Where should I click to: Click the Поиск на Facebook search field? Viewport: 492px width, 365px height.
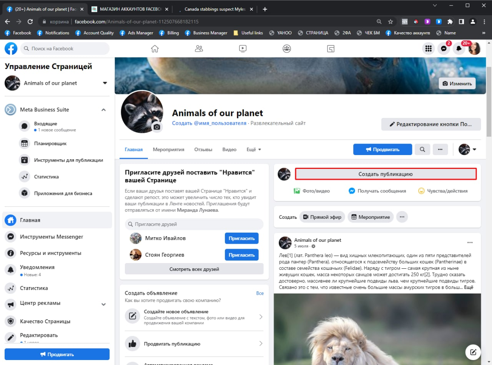[65, 49]
